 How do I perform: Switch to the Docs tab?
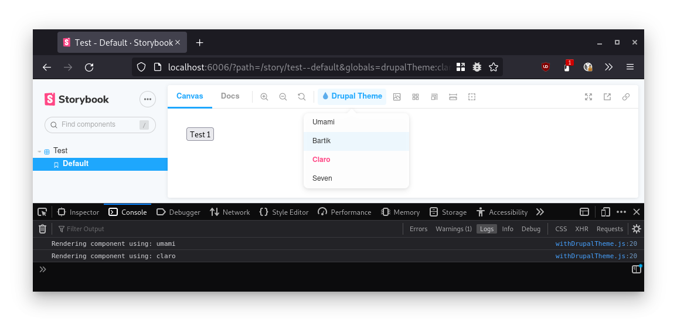pos(230,96)
